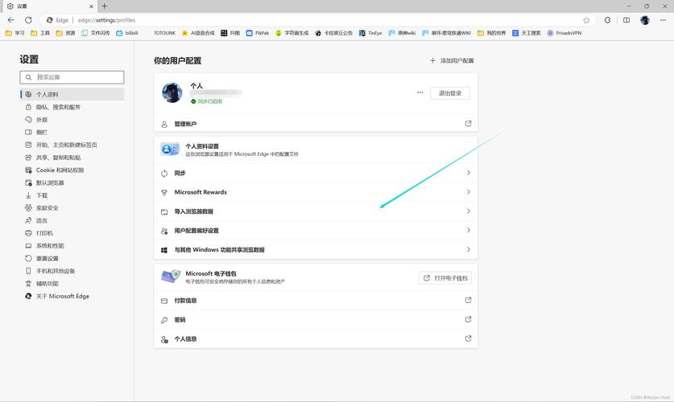Image resolution: width=674 pixels, height=402 pixels.
Task: Close the 设置 tab
Action: (91, 6)
